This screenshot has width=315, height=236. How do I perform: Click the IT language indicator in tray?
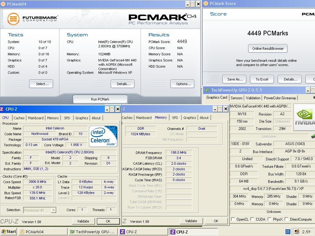coord(288,232)
